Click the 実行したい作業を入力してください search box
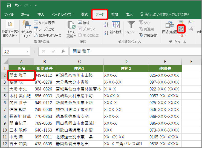Image resolution: width=202 pixels, height=148 pixels. (165, 14)
